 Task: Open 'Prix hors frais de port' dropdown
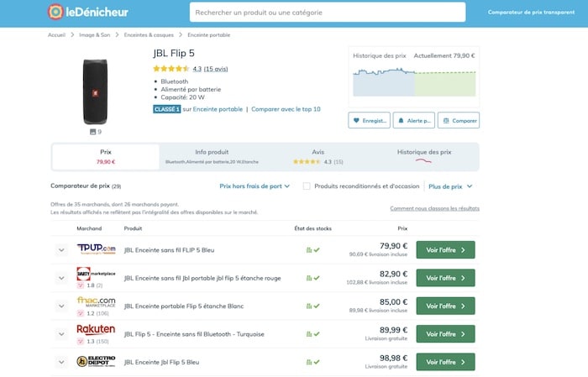point(255,186)
